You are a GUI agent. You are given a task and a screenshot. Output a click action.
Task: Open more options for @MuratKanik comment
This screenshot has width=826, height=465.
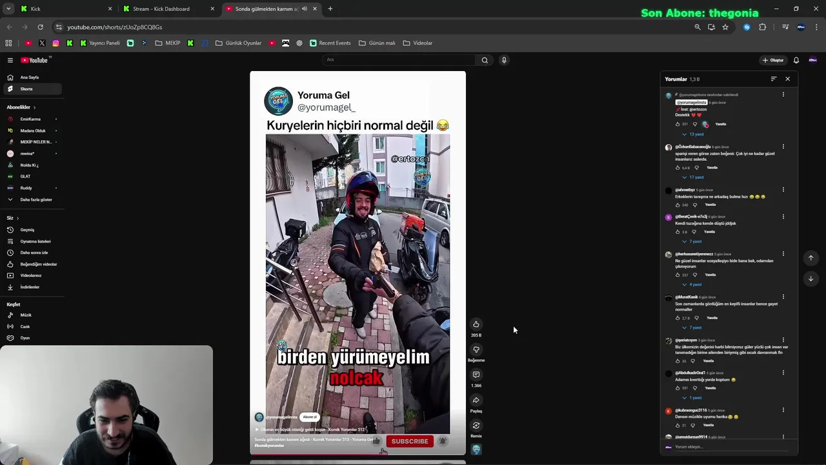tap(783, 297)
